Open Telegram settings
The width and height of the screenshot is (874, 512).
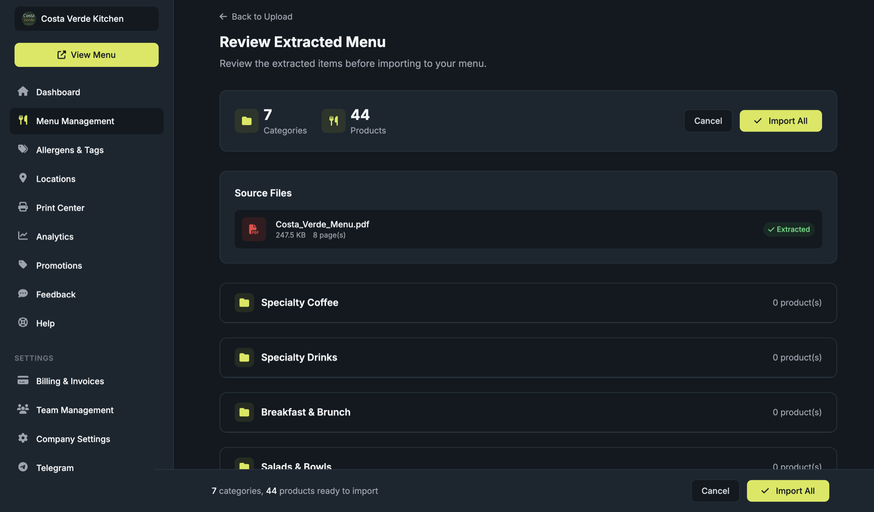pos(87,467)
